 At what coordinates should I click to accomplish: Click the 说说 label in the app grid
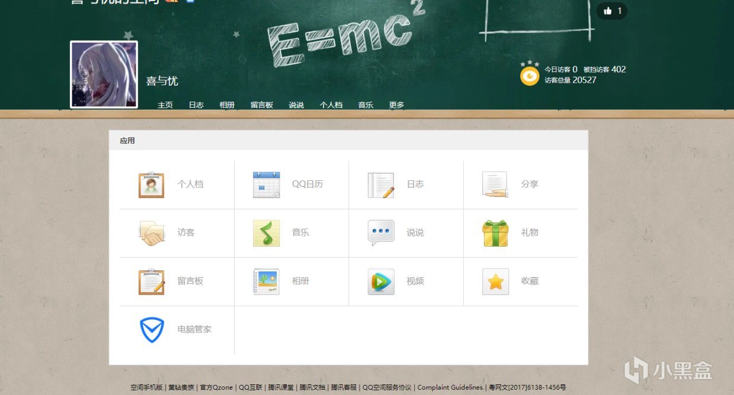point(415,232)
